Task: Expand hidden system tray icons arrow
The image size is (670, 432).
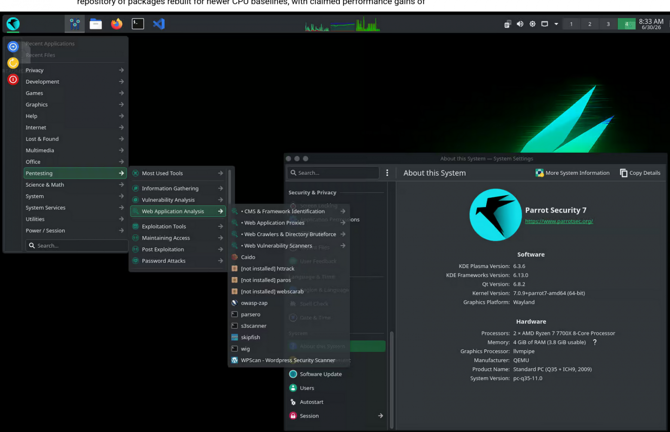Action: 556,24
